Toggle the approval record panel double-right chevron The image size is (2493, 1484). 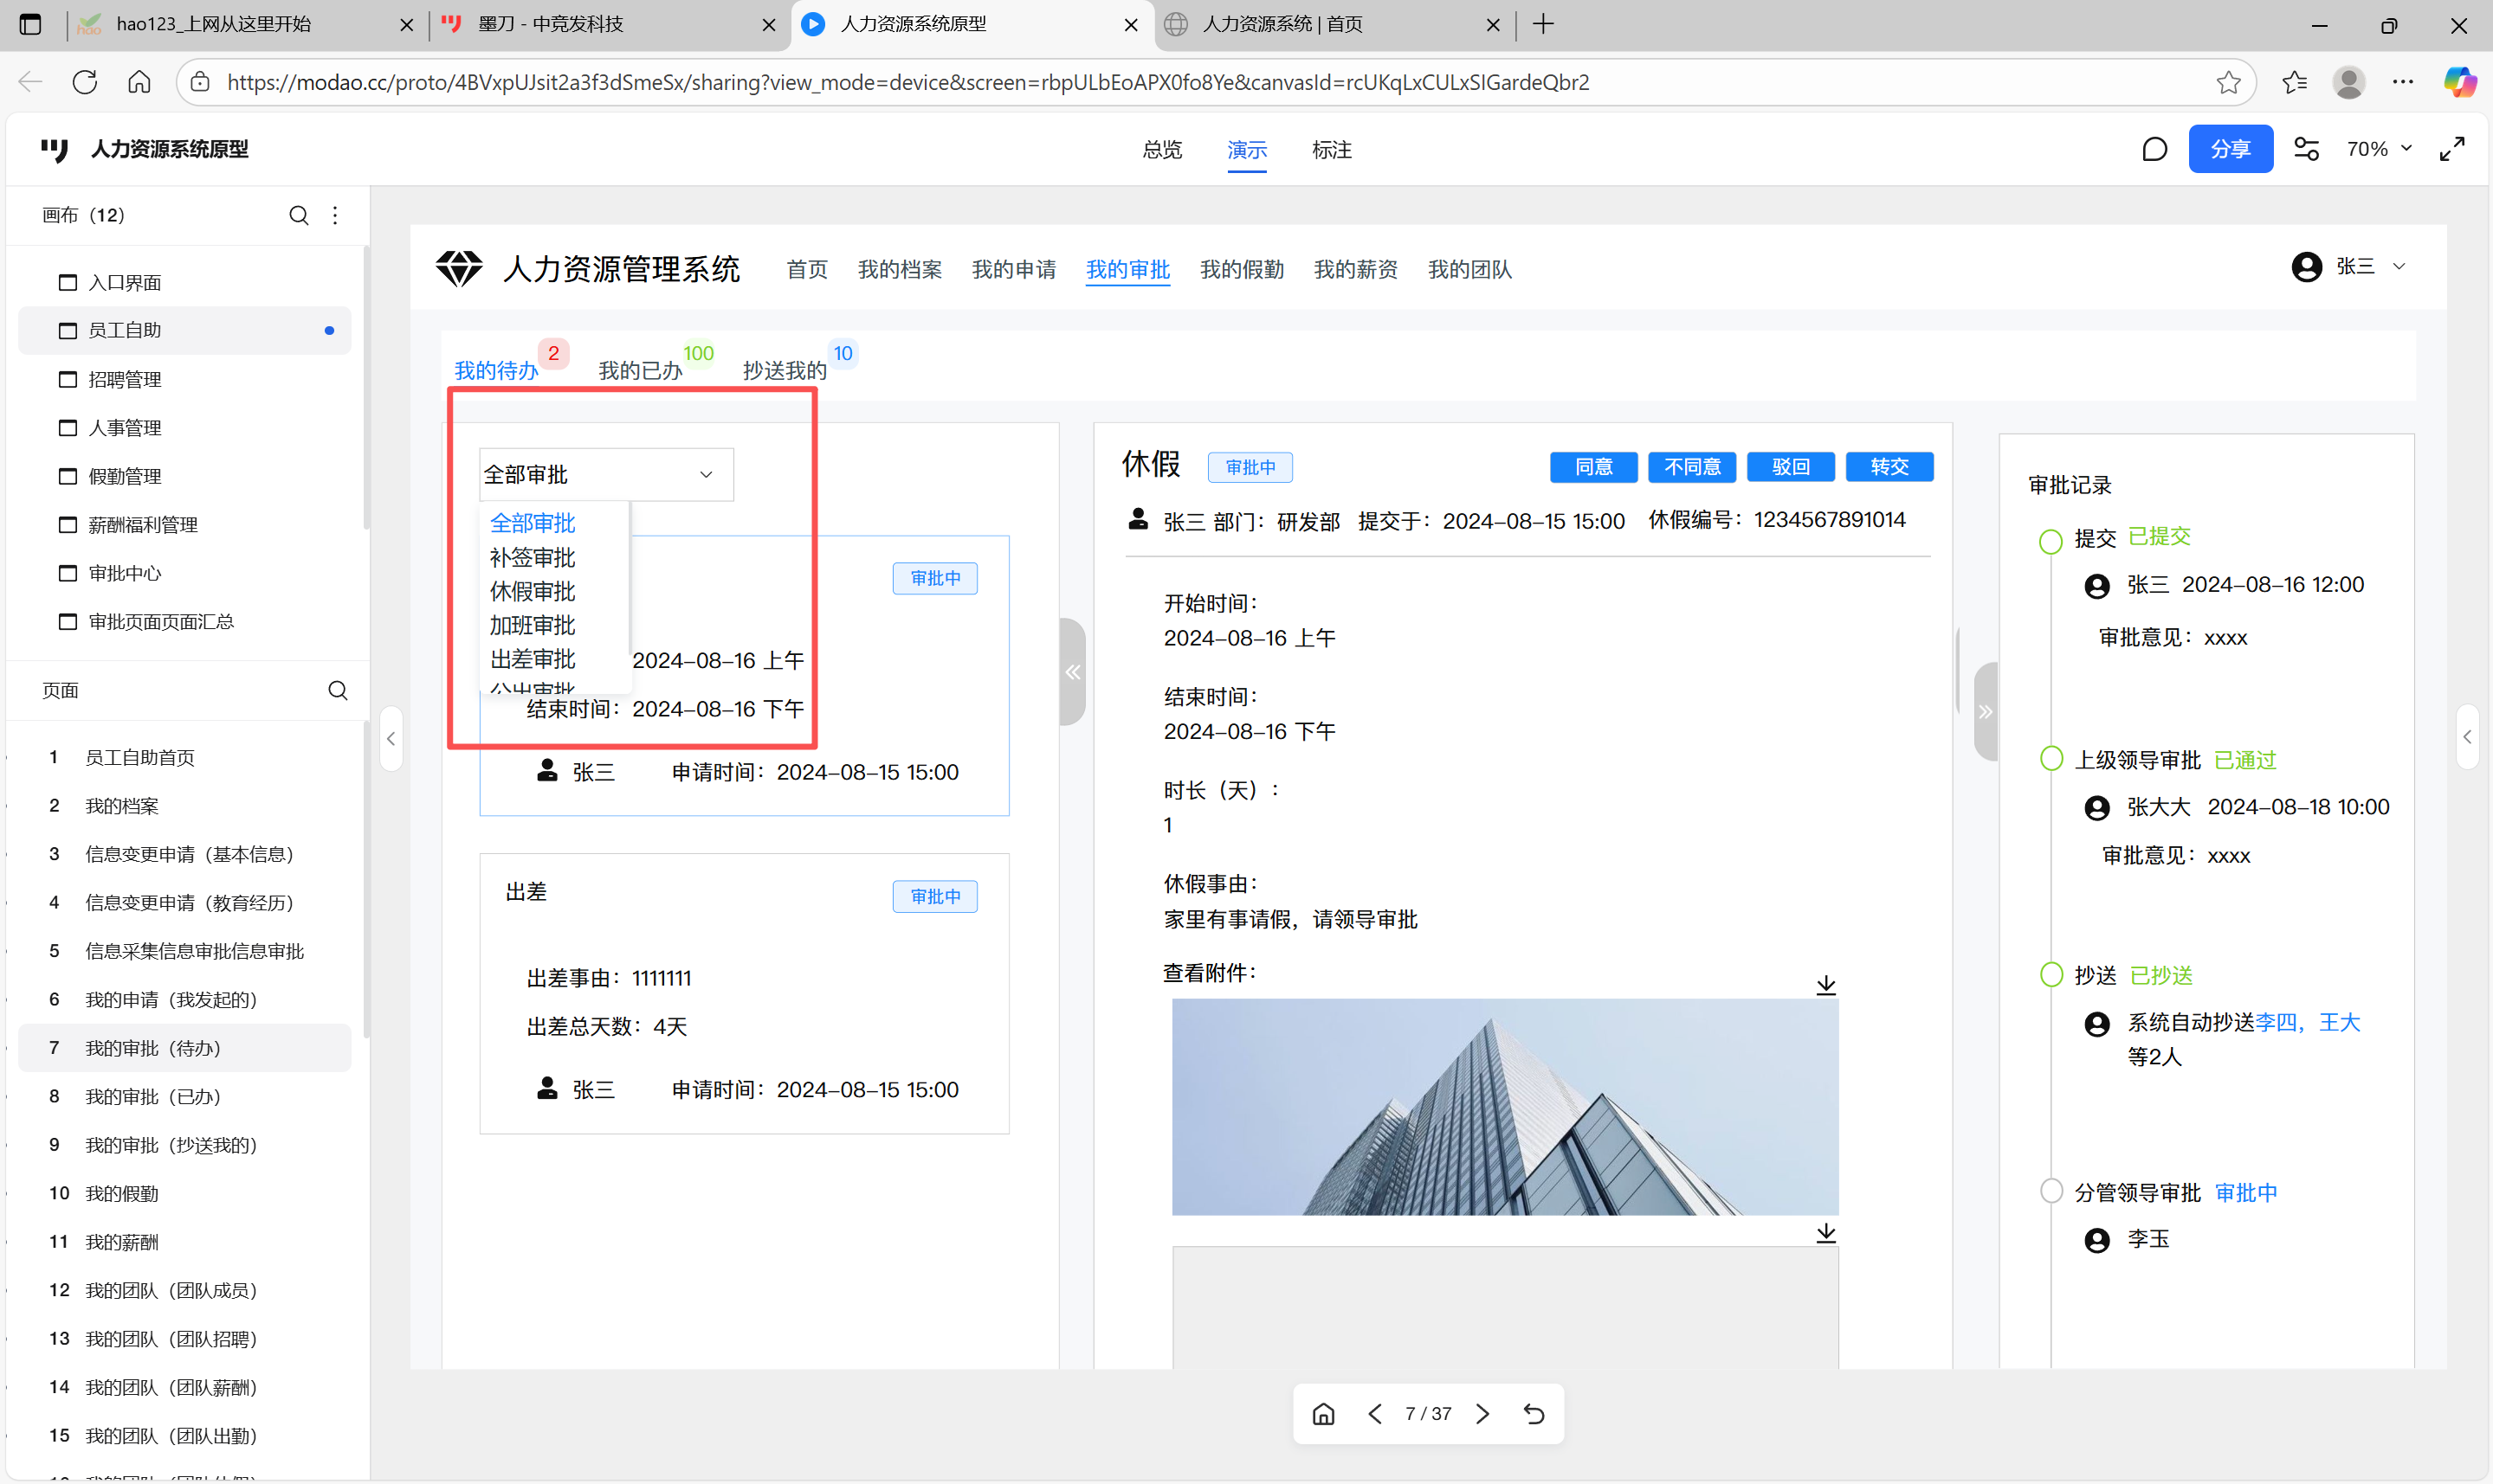[x=1985, y=712]
